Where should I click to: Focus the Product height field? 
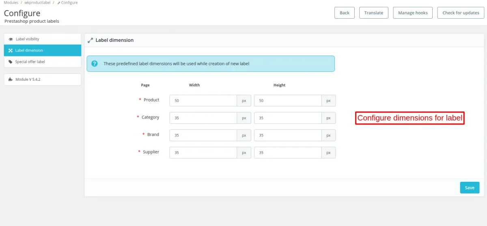click(288, 101)
